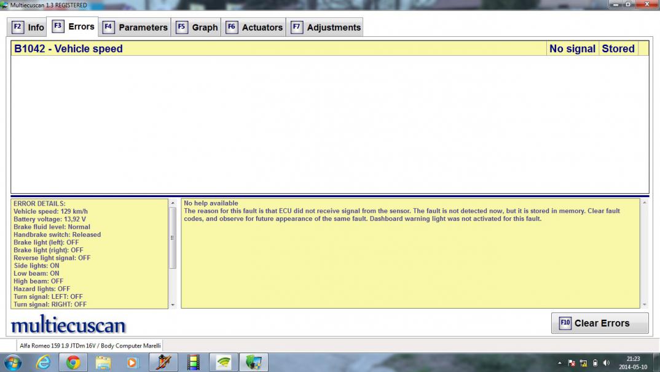The height and width of the screenshot is (372, 660).
Task: Open the Action Center flag icon
Action: (572, 363)
